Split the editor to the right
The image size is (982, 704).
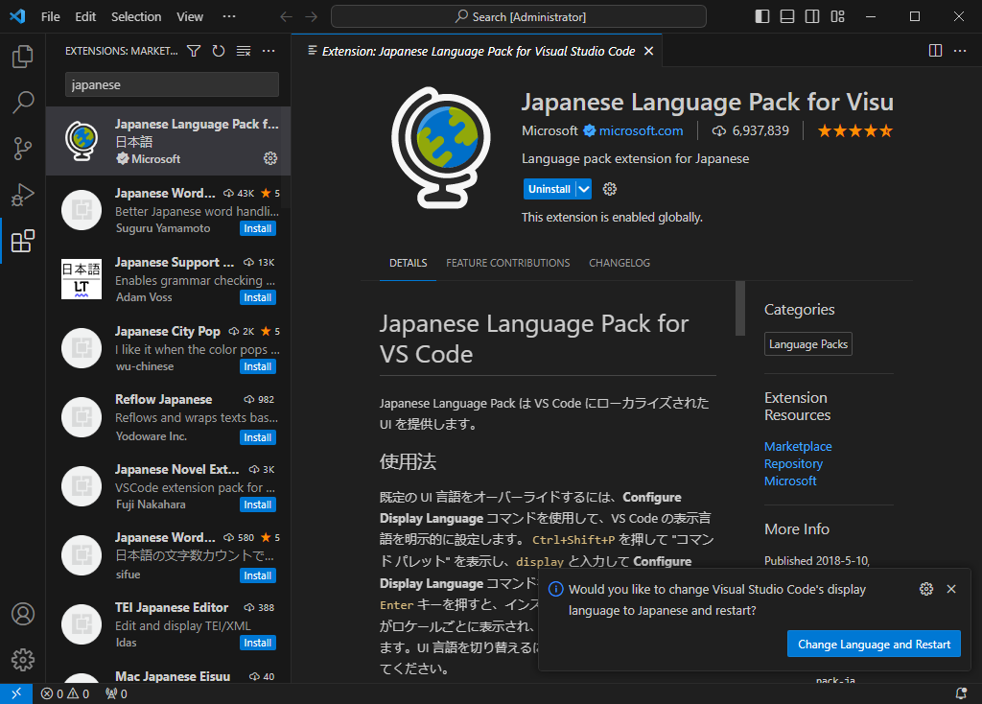tap(935, 51)
